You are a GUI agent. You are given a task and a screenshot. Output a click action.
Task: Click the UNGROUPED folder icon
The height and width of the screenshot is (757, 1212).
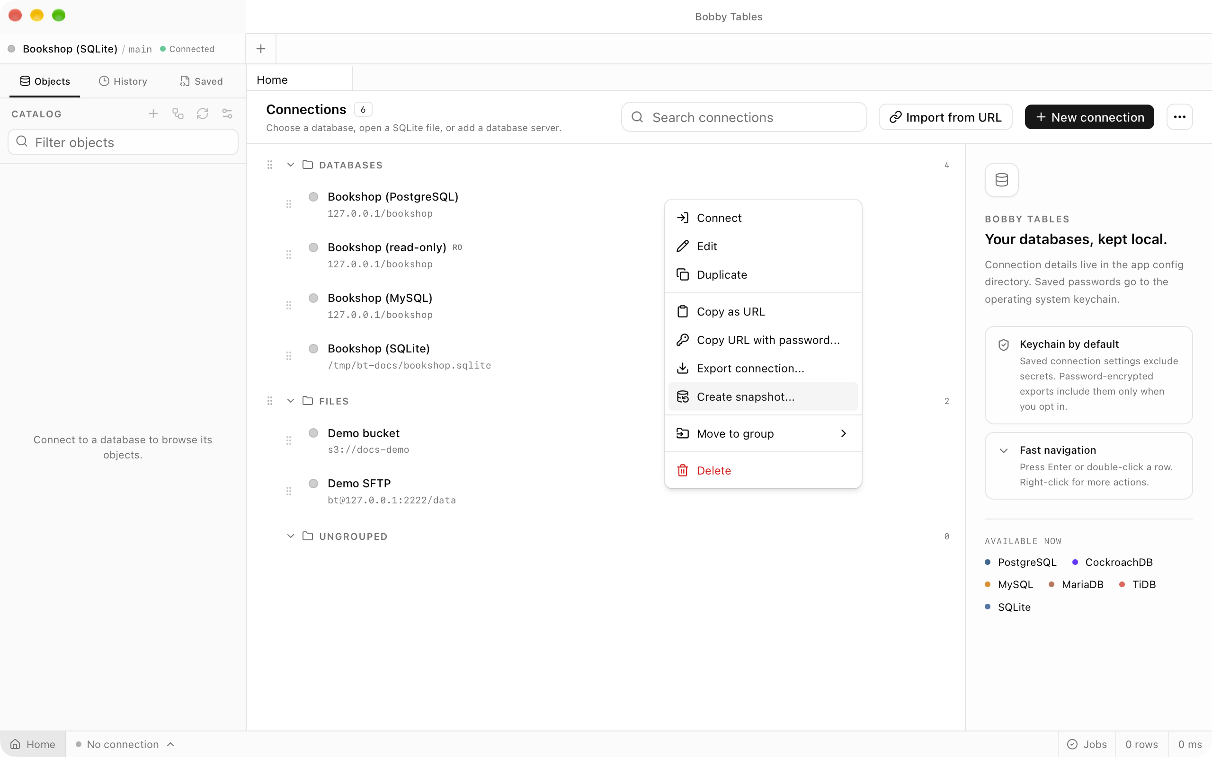tap(308, 536)
